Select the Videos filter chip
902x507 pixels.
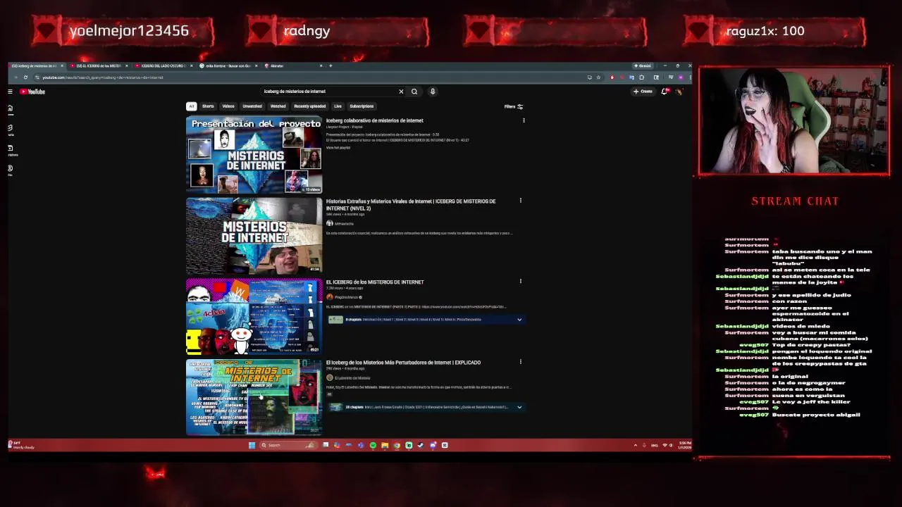(x=228, y=106)
